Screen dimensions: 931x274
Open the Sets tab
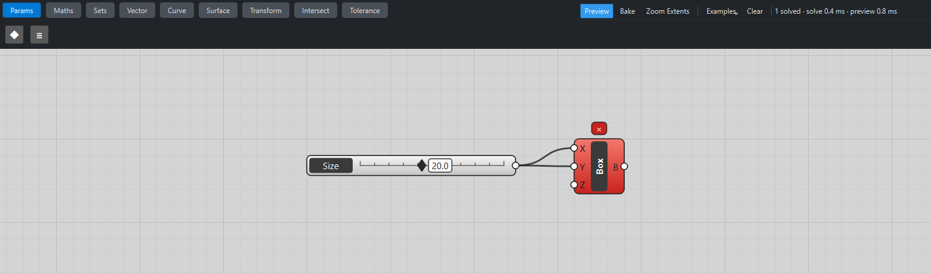100,10
